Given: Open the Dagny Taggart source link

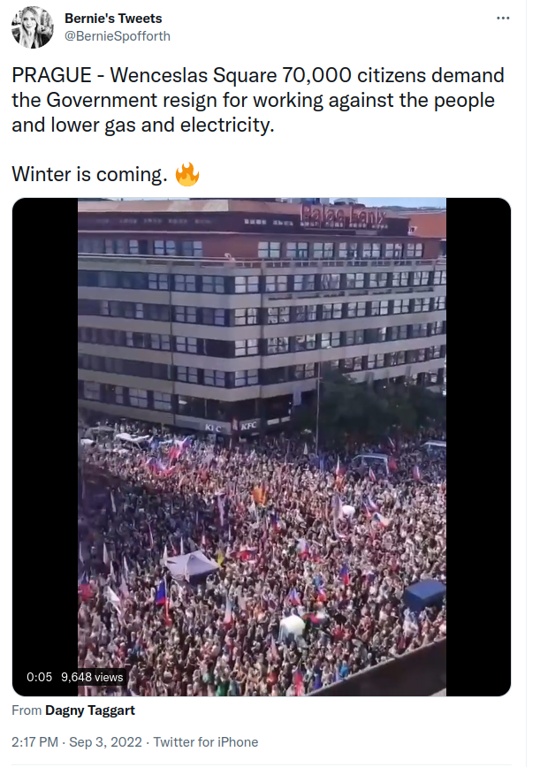Looking at the screenshot, I should (90, 710).
